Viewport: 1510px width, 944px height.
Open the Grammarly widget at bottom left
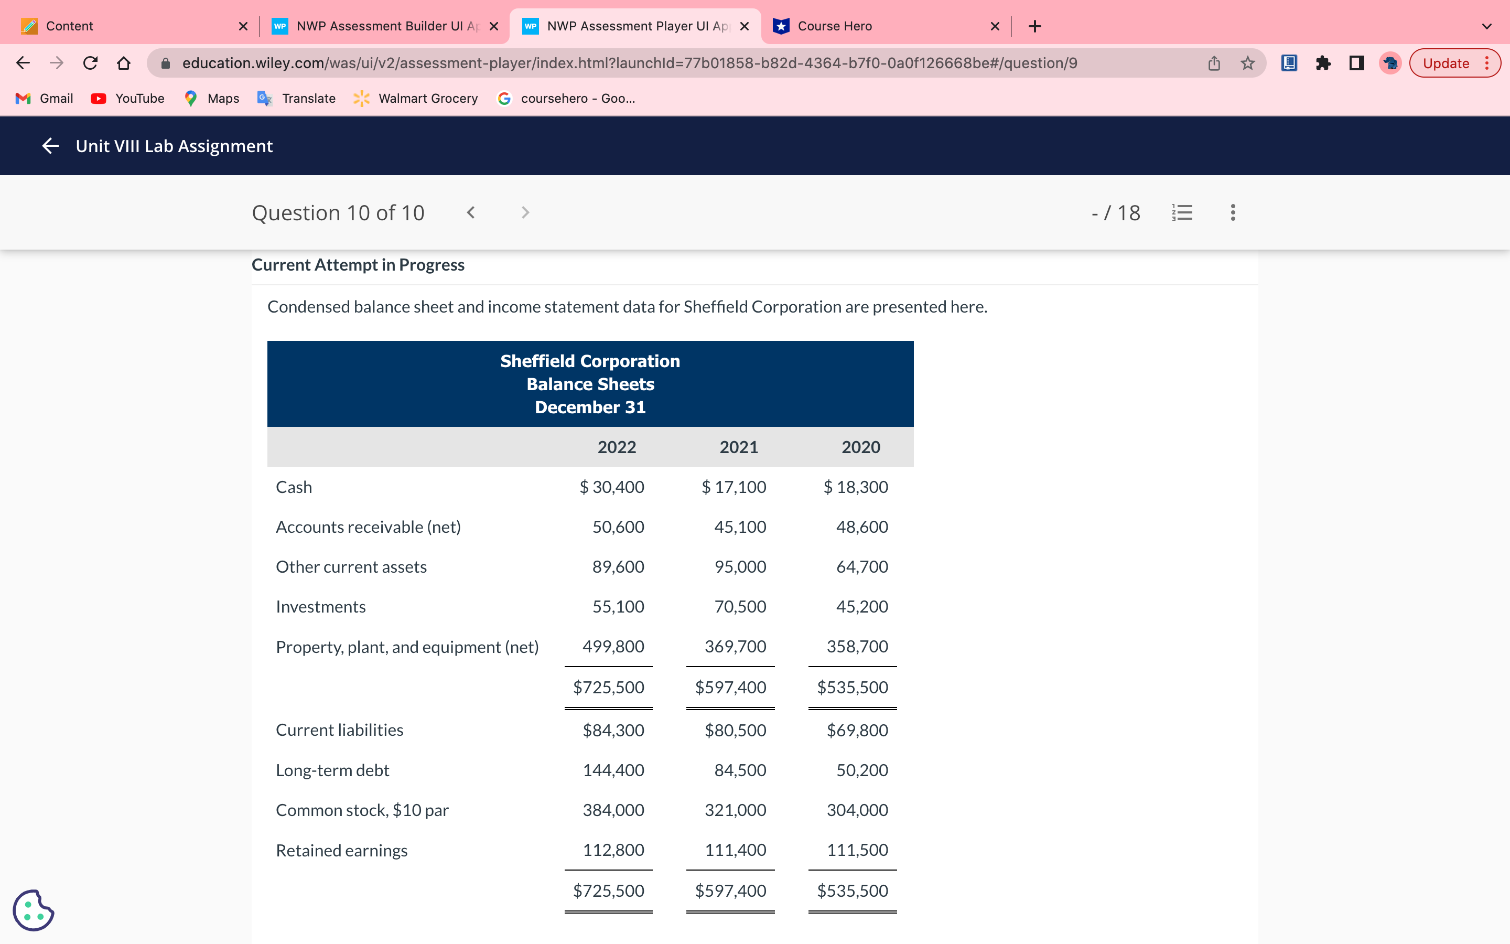tap(34, 910)
